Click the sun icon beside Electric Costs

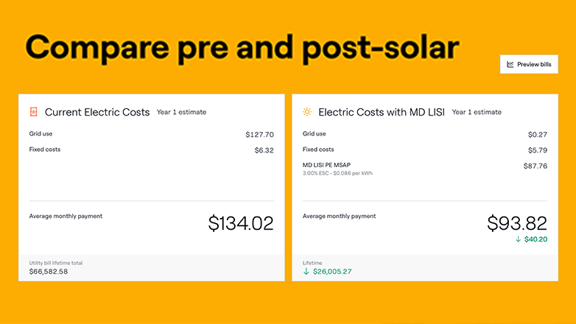pyautogui.click(x=306, y=112)
